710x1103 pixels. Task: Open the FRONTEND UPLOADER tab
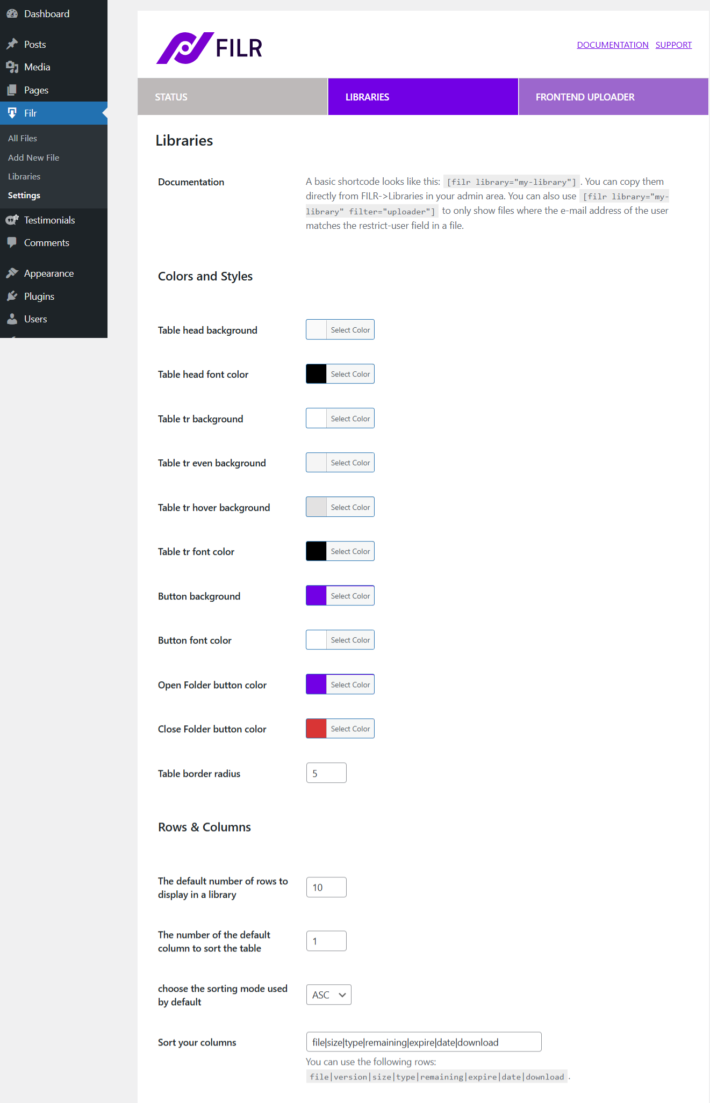pos(613,97)
